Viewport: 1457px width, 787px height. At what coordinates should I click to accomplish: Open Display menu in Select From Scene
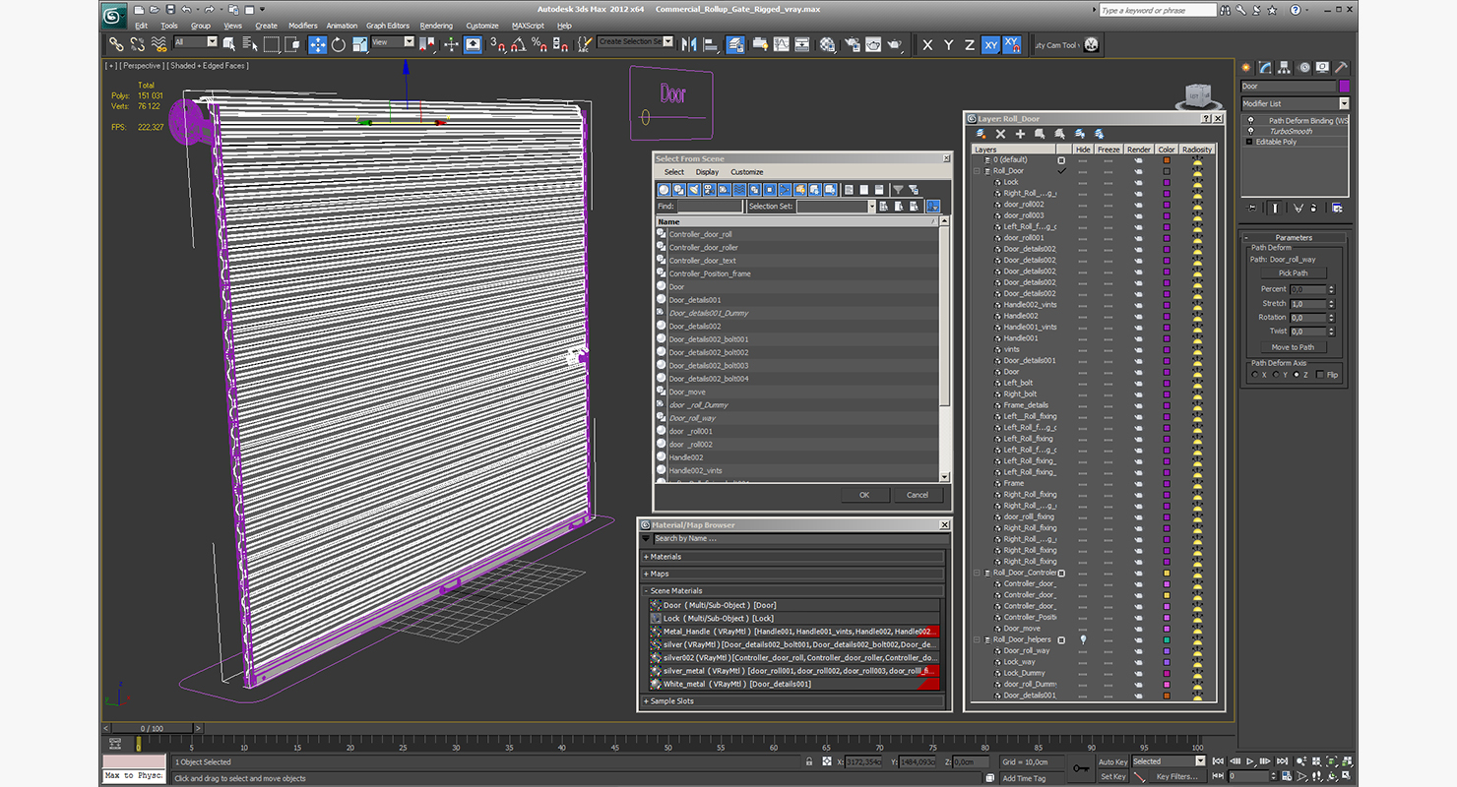707,172
